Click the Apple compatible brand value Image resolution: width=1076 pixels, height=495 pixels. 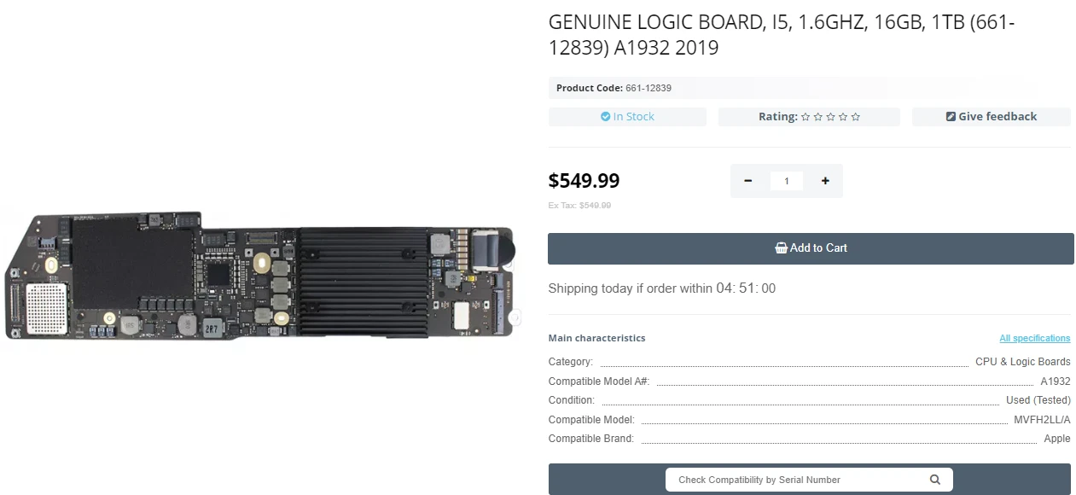1056,439
